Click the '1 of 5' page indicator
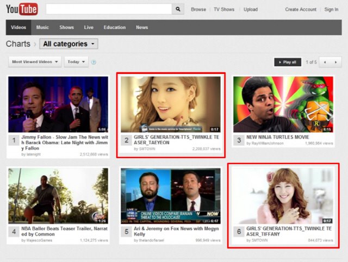The height and width of the screenshot is (262, 348). (x=311, y=62)
